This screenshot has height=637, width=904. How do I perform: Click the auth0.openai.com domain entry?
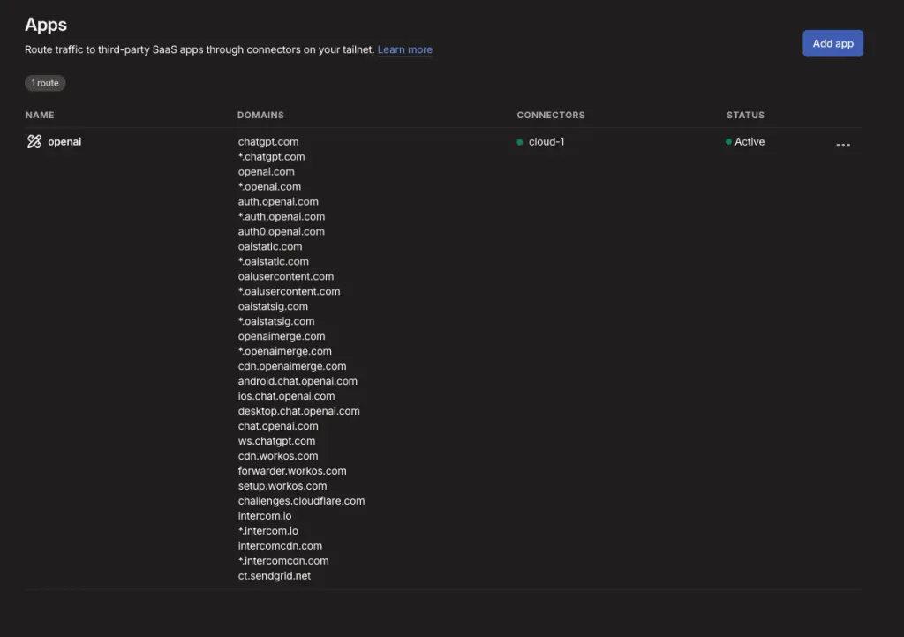pyautogui.click(x=282, y=231)
